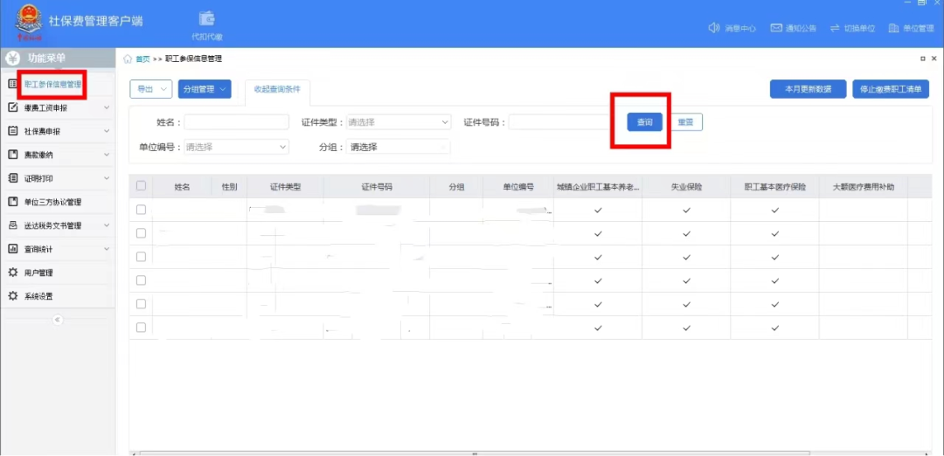Screen dimensions: 944x456
Task: Close the 职工参保信息管理 page panel
Action: [x=934, y=59]
